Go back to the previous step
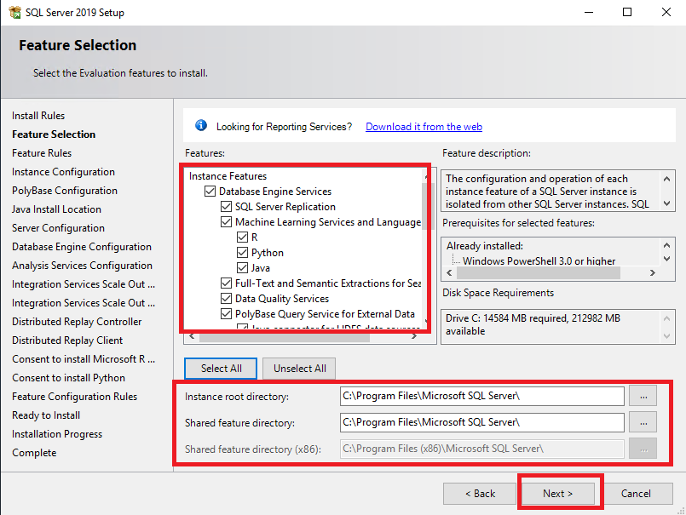Image resolution: width=686 pixels, height=515 pixels. pyautogui.click(x=480, y=494)
